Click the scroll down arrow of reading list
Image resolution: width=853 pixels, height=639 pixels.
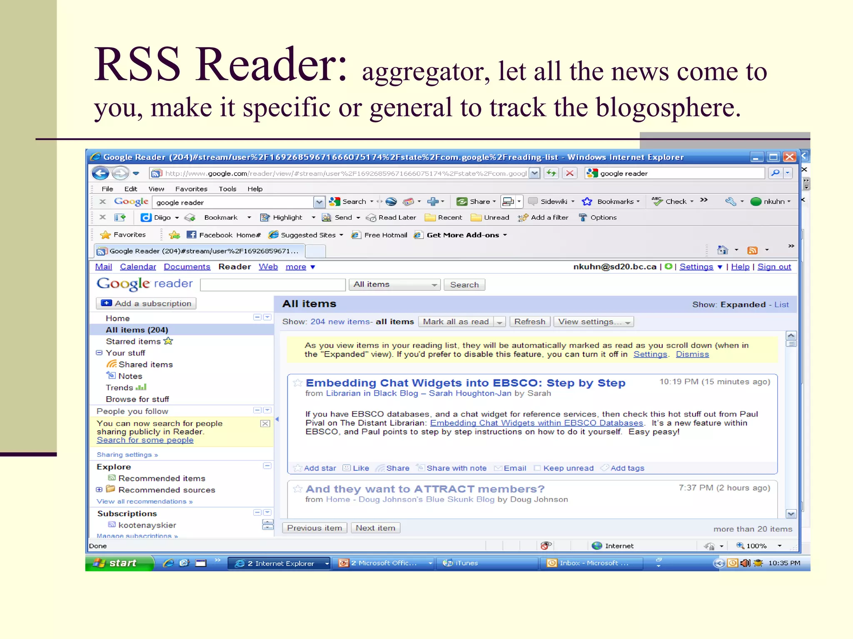[791, 514]
